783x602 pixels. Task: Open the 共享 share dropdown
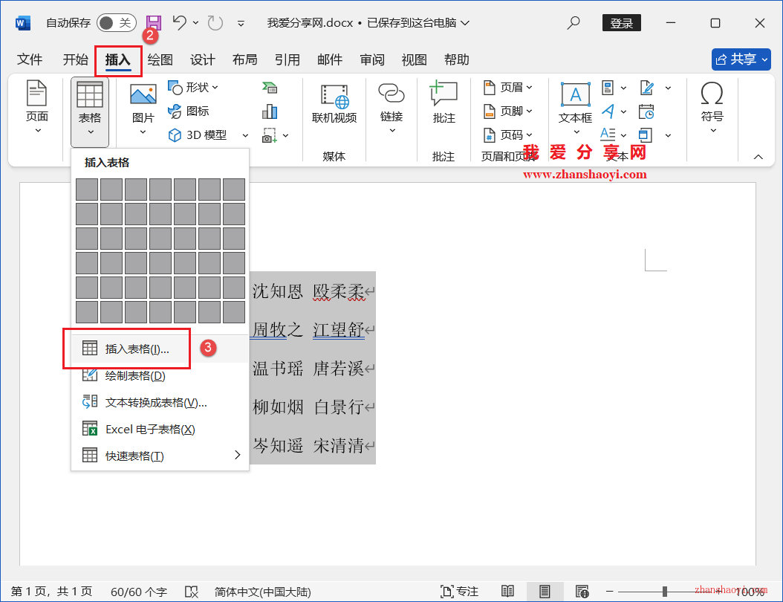coord(741,59)
